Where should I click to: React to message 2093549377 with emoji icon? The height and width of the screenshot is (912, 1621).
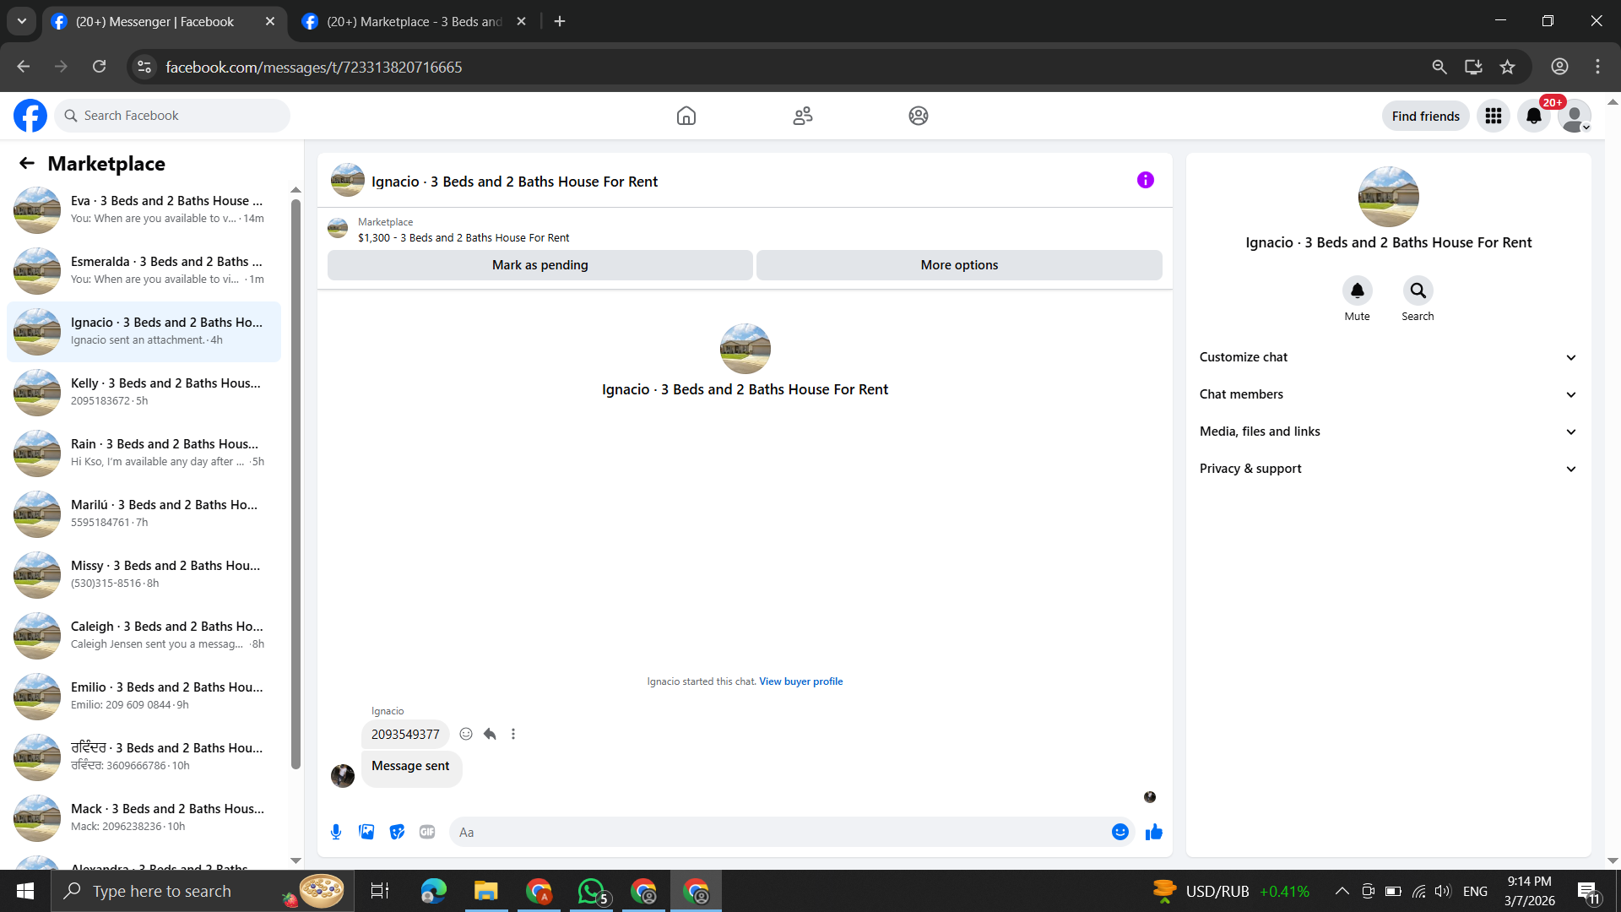pyautogui.click(x=466, y=734)
